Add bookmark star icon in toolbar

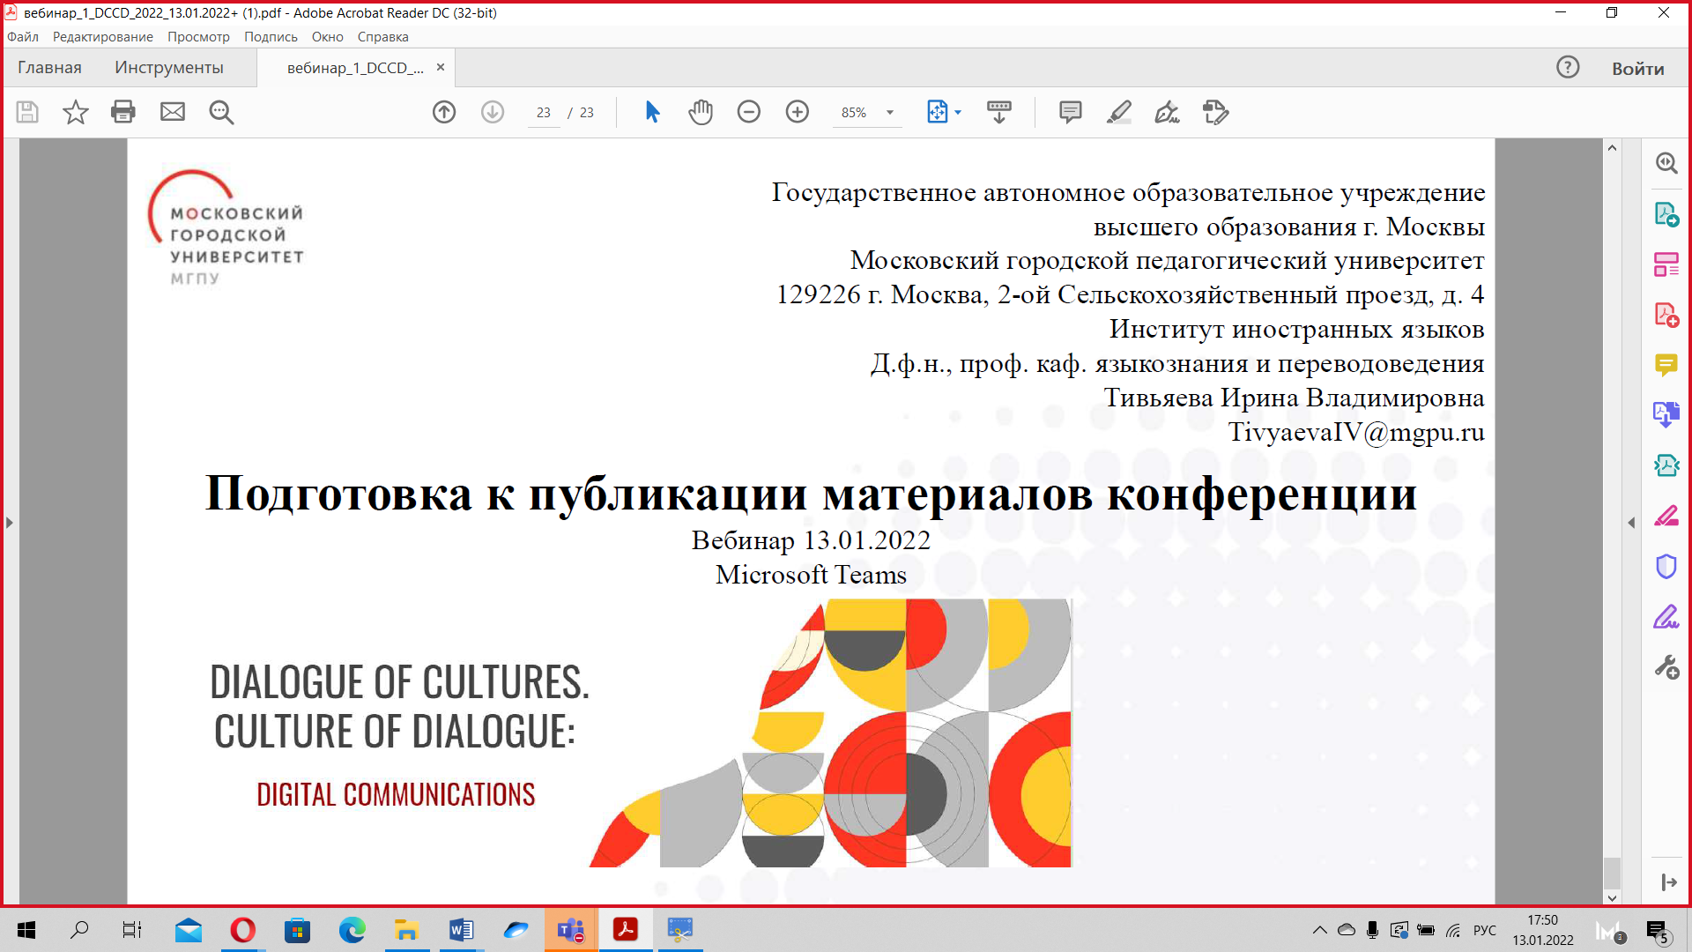tap(76, 112)
